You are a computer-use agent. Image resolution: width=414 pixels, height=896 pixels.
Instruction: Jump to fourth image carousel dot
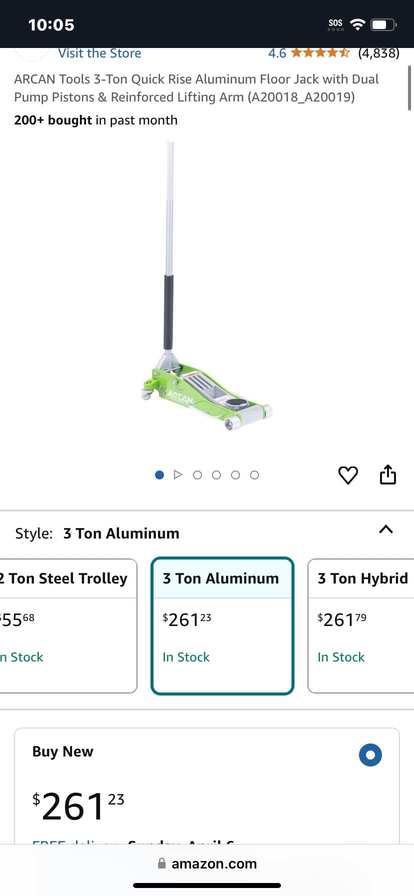[216, 475]
